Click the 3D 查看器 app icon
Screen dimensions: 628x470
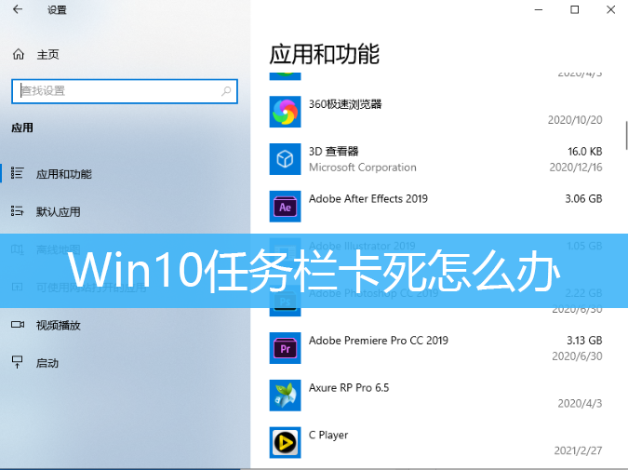click(284, 159)
